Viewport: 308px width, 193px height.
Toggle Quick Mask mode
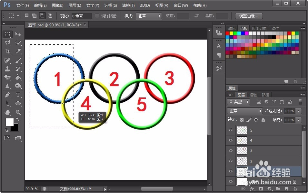tap(7, 138)
